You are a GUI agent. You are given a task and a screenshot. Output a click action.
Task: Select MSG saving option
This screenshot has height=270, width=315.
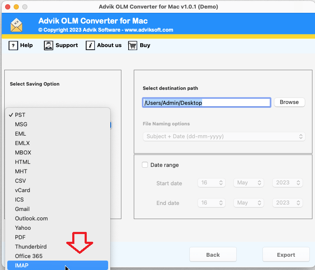coord(58,125)
